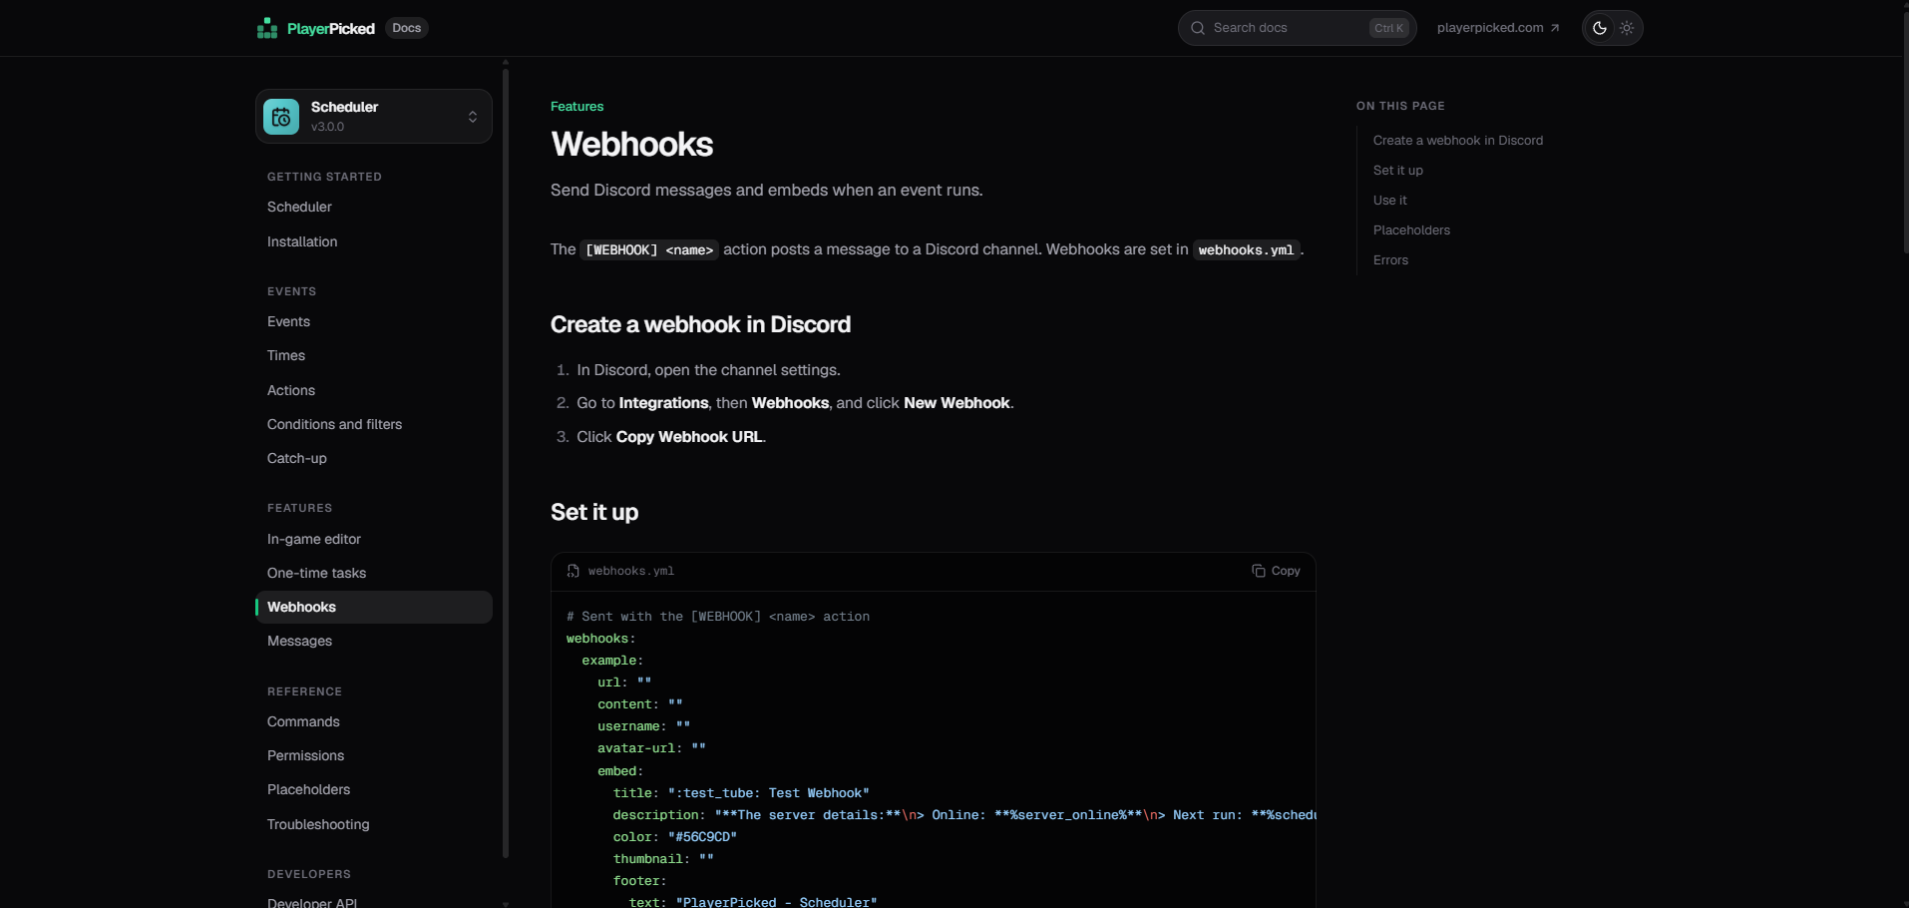Click the Set it up heading
The height and width of the screenshot is (908, 1909).
pos(594,512)
